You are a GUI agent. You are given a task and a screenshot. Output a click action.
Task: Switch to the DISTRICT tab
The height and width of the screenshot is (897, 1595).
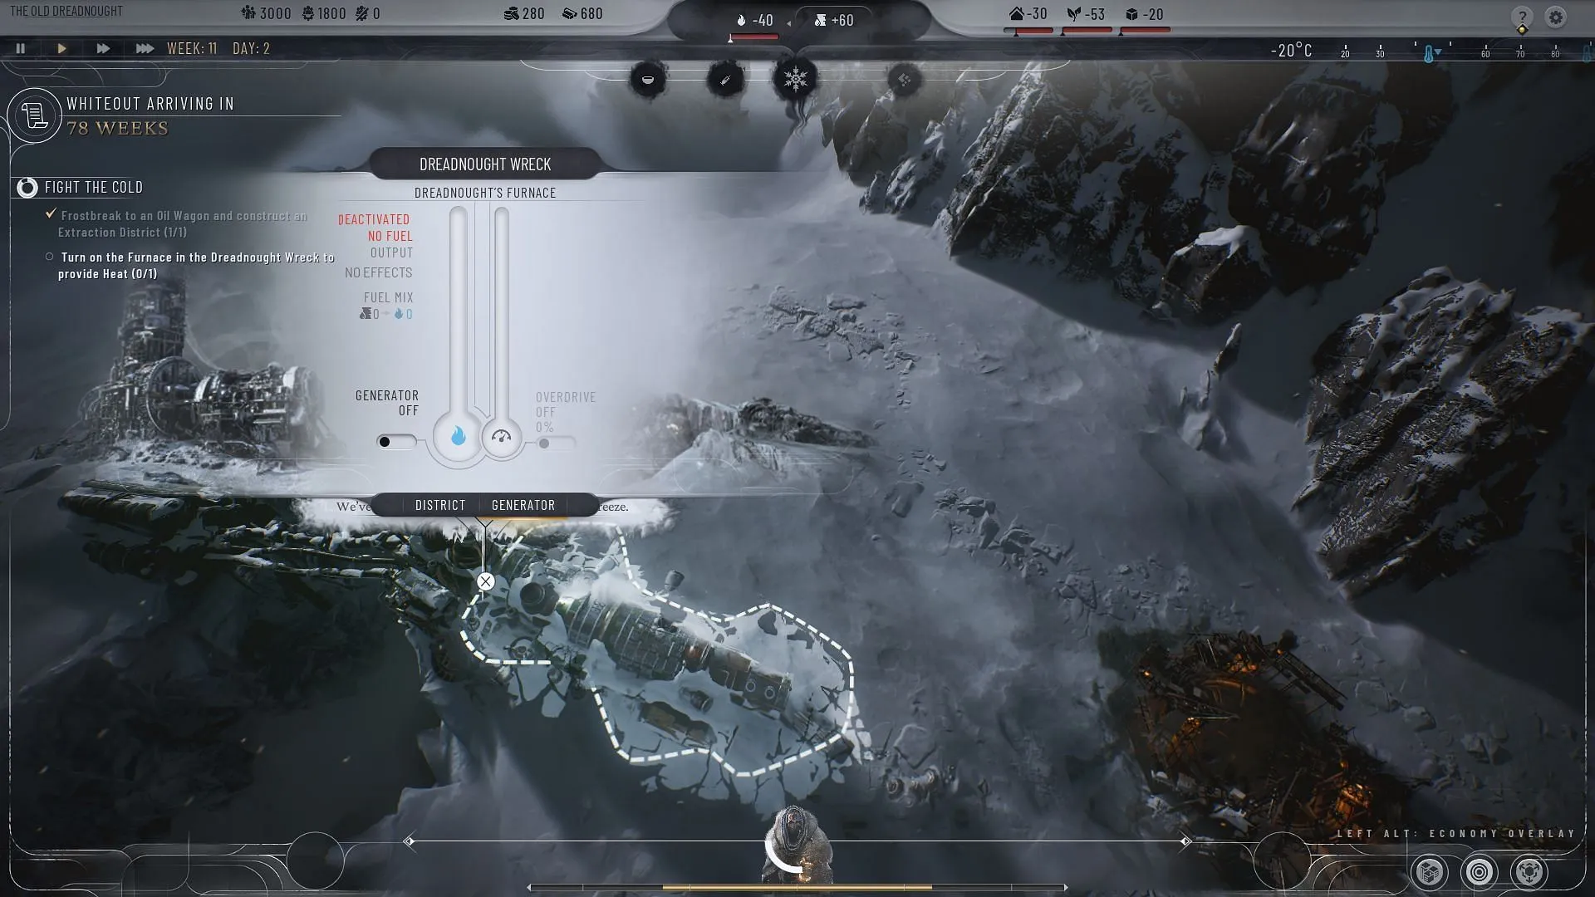click(439, 505)
